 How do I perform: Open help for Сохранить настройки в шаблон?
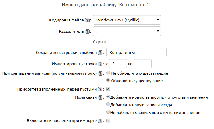101,52
